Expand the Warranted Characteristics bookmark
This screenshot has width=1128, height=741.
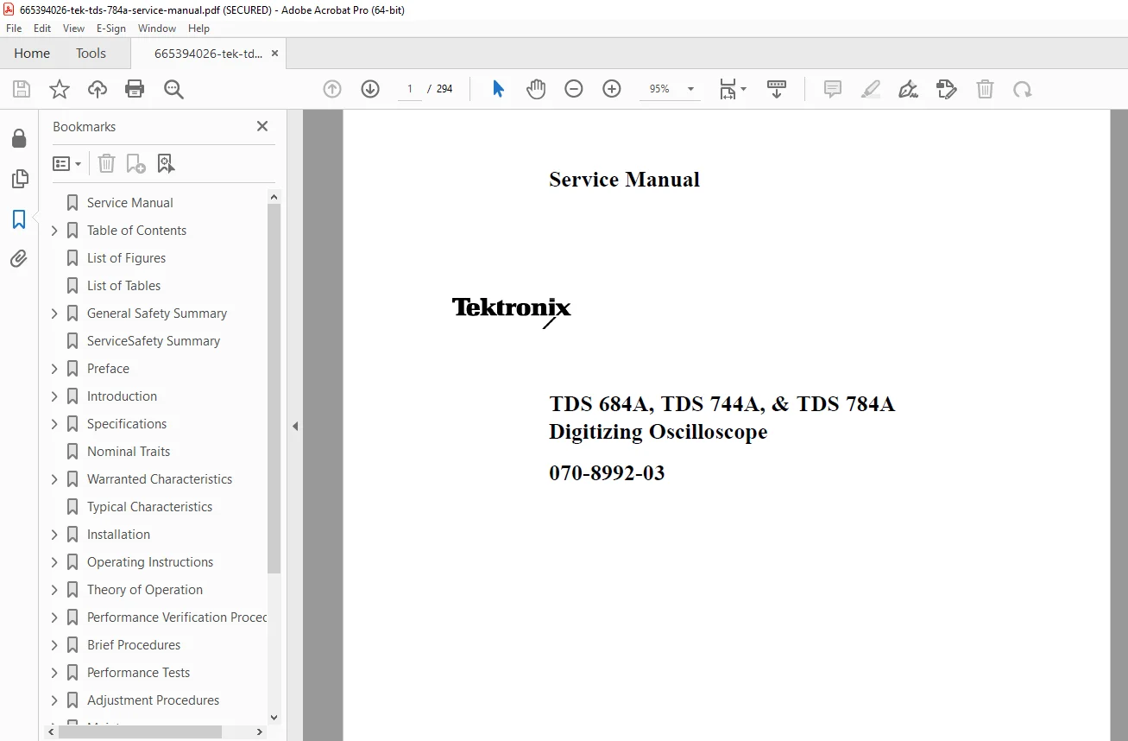pyautogui.click(x=54, y=479)
